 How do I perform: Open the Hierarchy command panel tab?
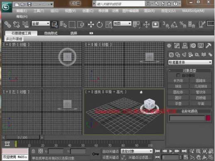(x=185, y=46)
